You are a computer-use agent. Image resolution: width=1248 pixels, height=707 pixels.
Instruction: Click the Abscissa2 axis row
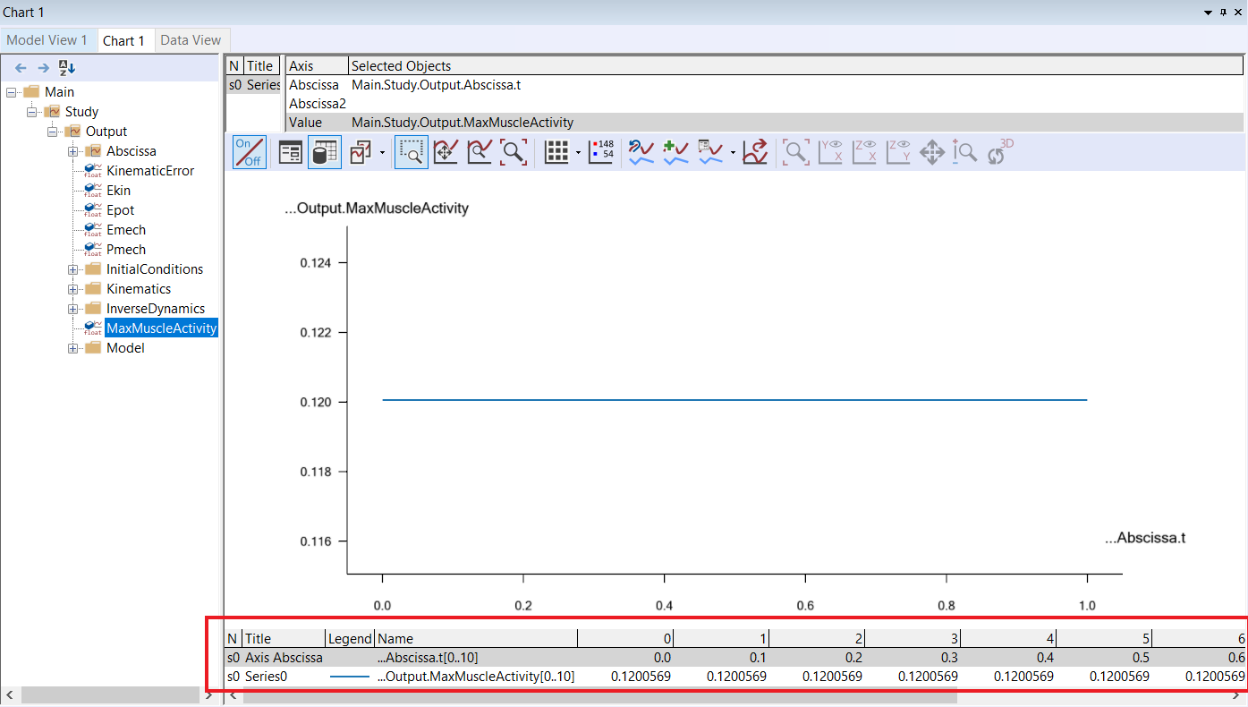(x=765, y=104)
